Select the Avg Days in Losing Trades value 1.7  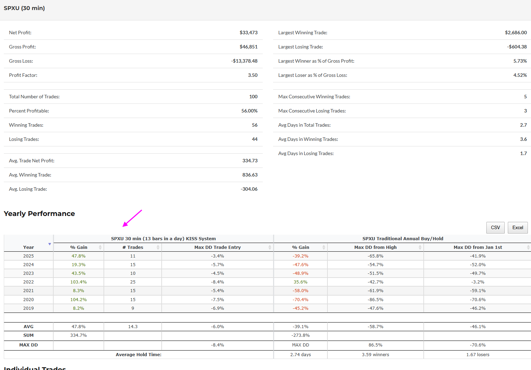click(x=523, y=153)
